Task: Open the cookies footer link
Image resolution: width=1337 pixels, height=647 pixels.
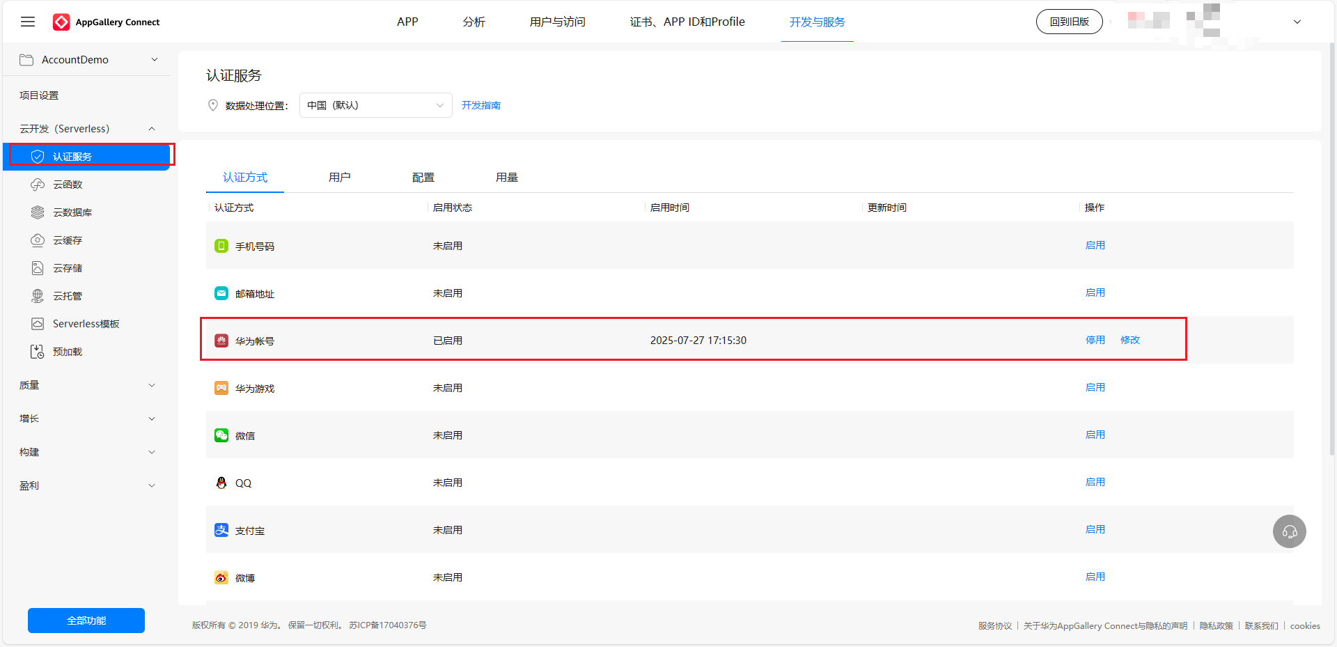Action: pyautogui.click(x=1305, y=625)
